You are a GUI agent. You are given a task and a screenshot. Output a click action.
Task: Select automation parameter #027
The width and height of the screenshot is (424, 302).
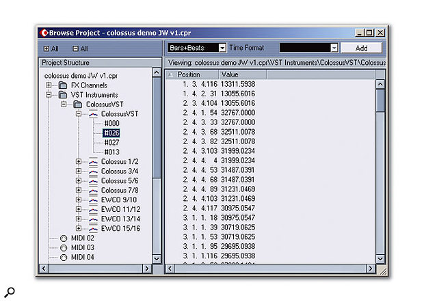(x=111, y=142)
